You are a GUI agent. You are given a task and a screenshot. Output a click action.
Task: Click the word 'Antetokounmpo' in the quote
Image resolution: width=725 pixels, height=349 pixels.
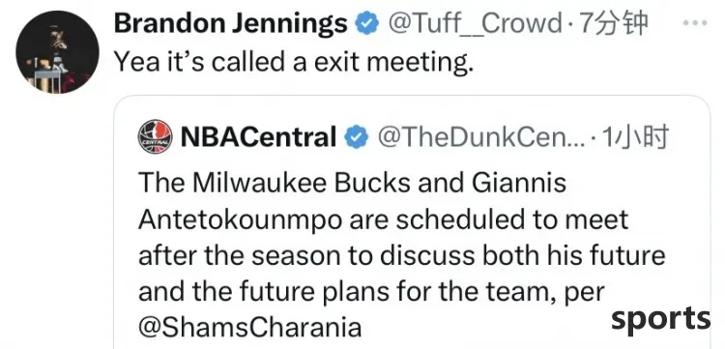click(241, 219)
